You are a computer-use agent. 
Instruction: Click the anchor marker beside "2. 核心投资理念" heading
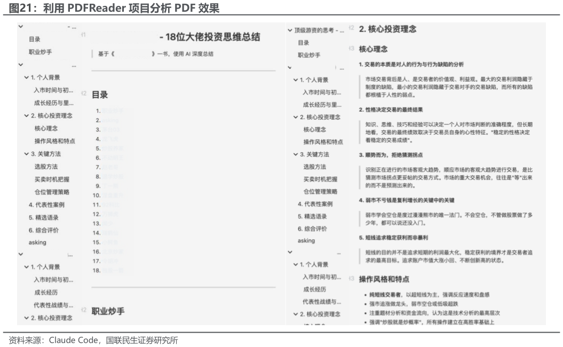[351, 28]
